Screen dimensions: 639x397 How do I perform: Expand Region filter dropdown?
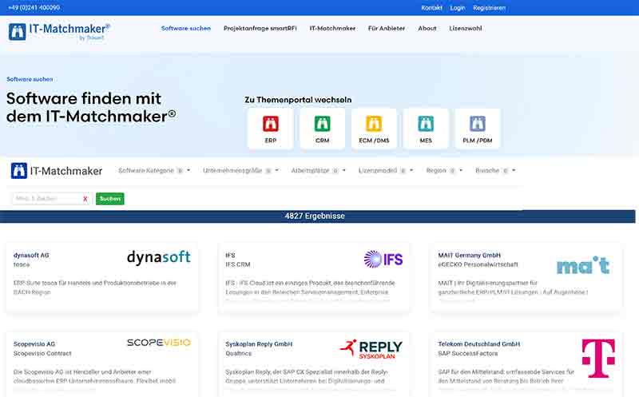point(444,170)
